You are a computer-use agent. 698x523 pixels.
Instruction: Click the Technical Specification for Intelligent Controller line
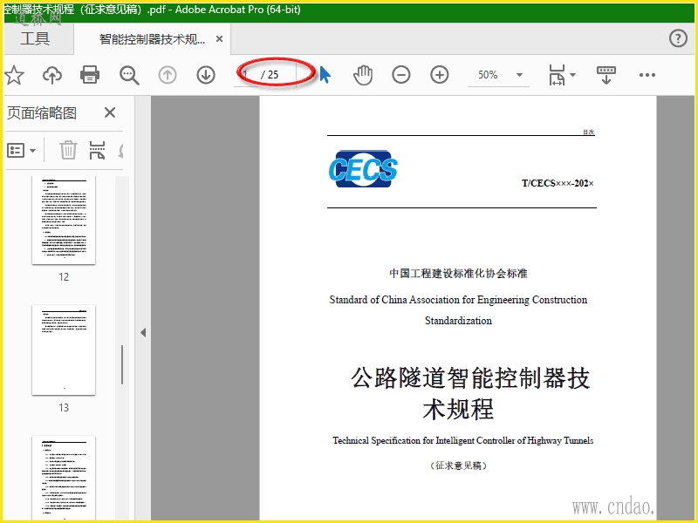[x=463, y=440]
